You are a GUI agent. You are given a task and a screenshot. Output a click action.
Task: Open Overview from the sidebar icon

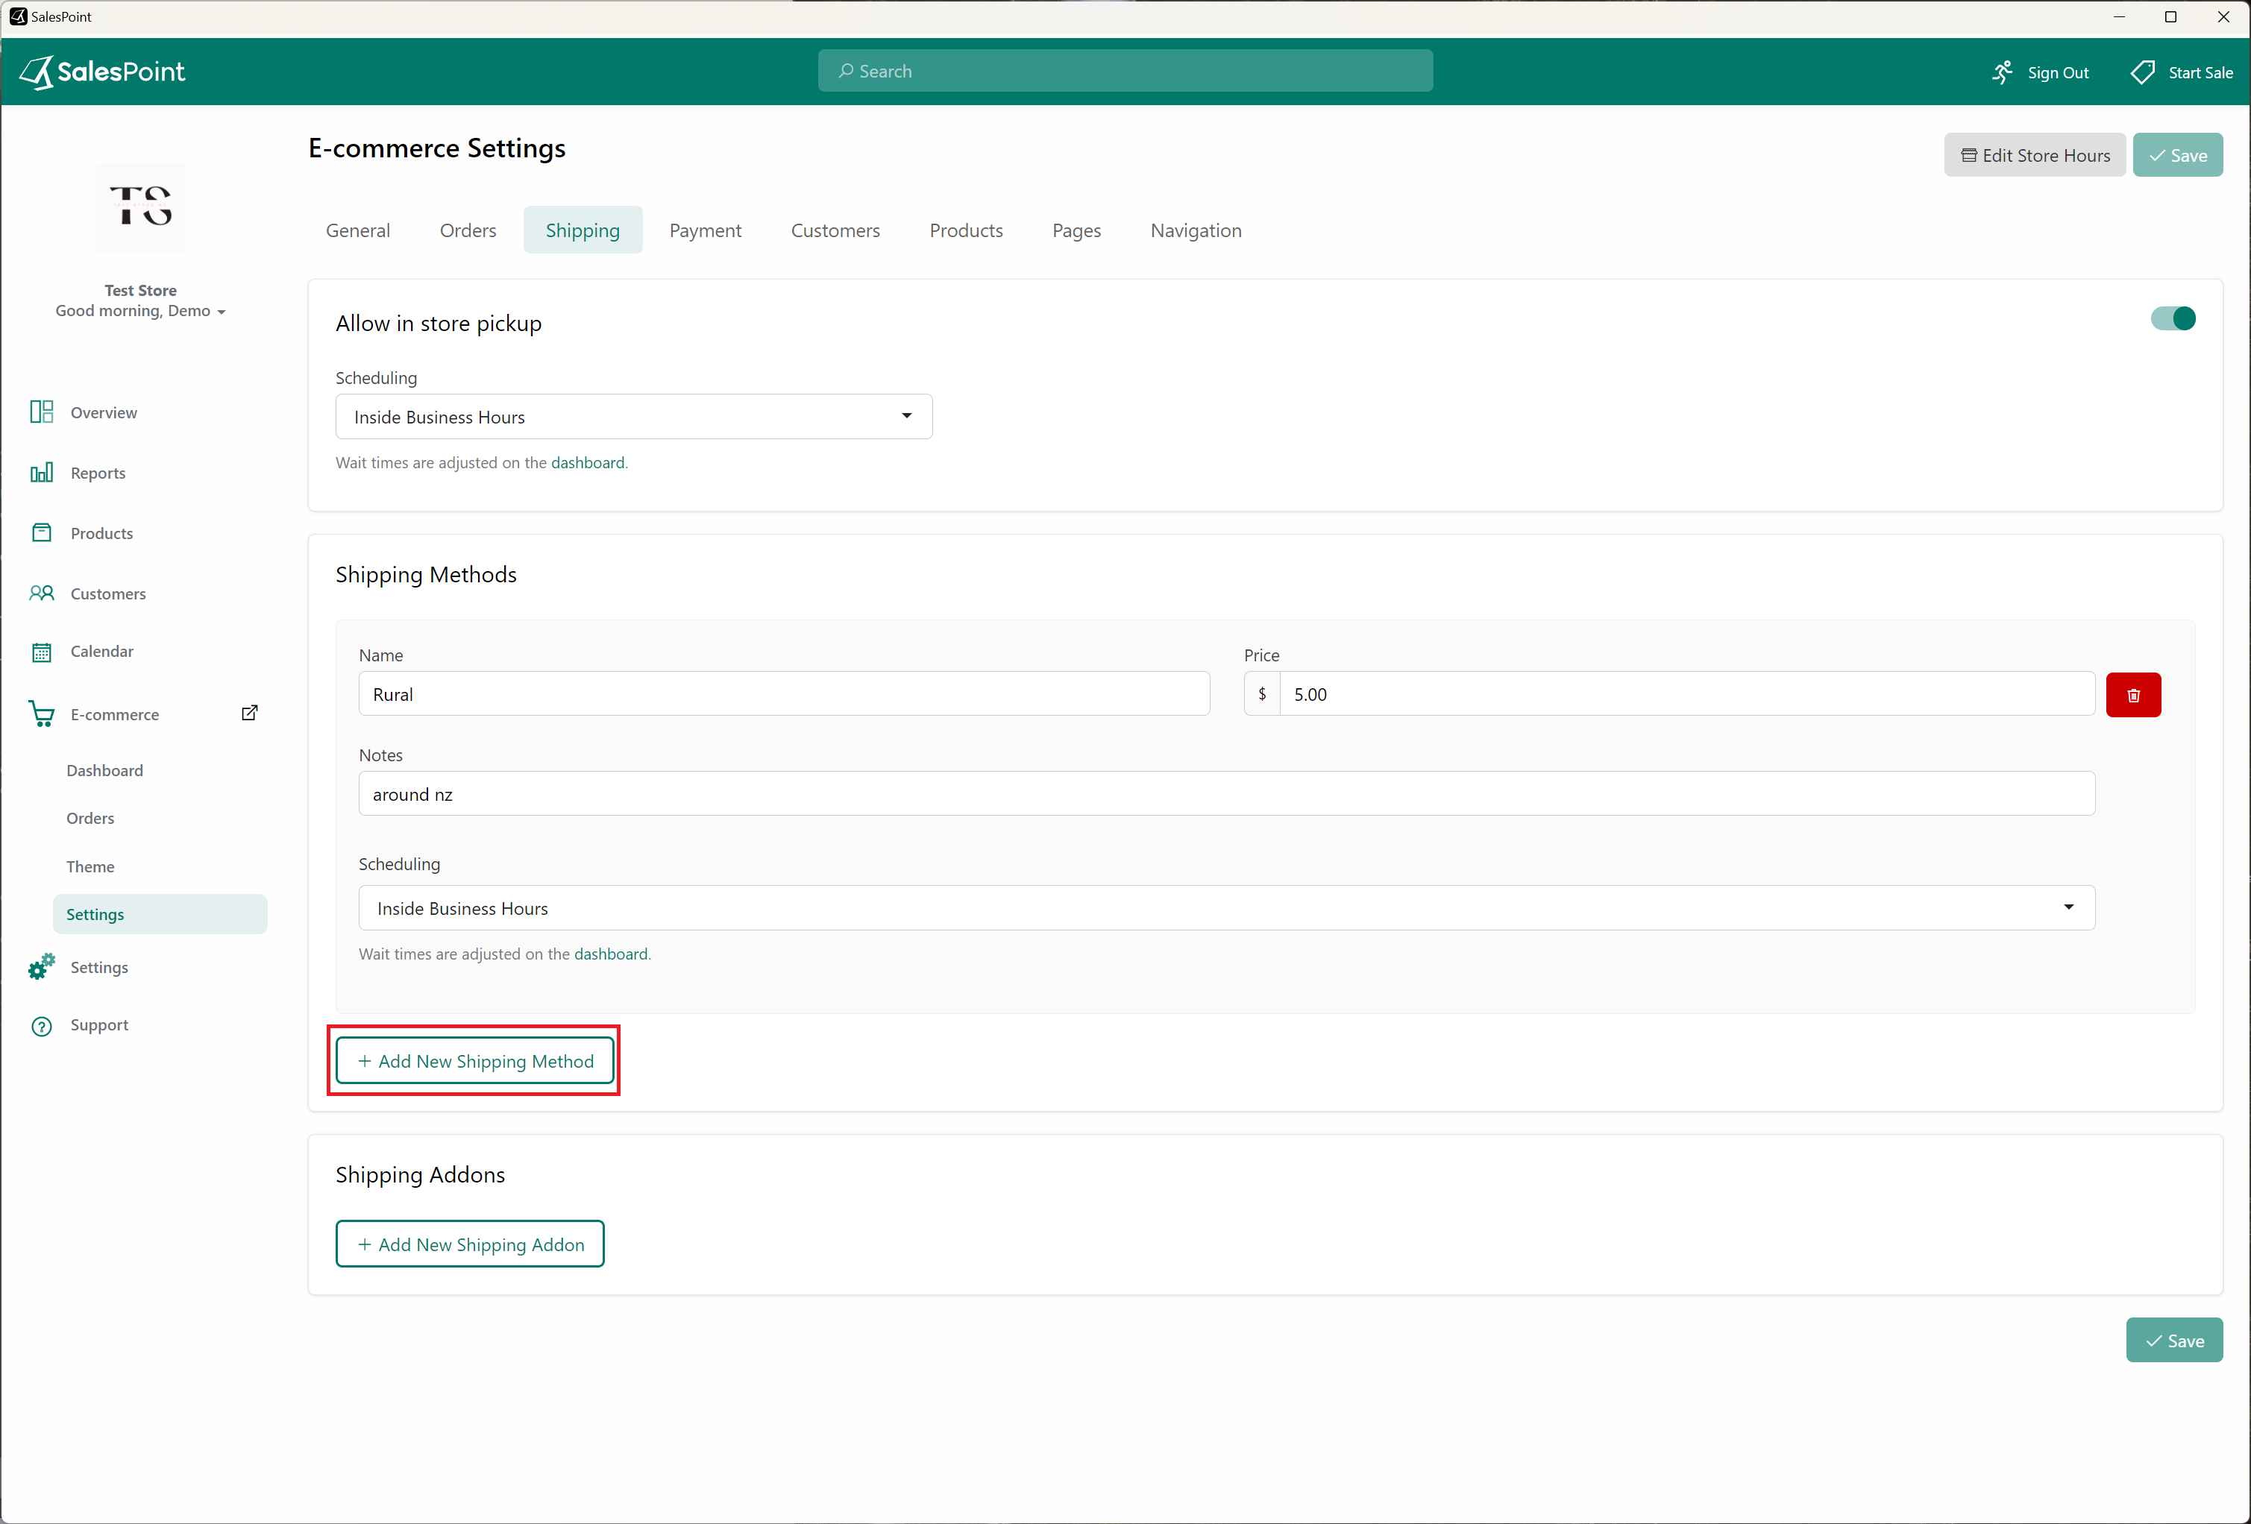tap(42, 412)
